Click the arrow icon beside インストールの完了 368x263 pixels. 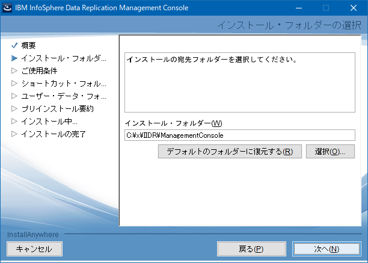click(x=14, y=134)
